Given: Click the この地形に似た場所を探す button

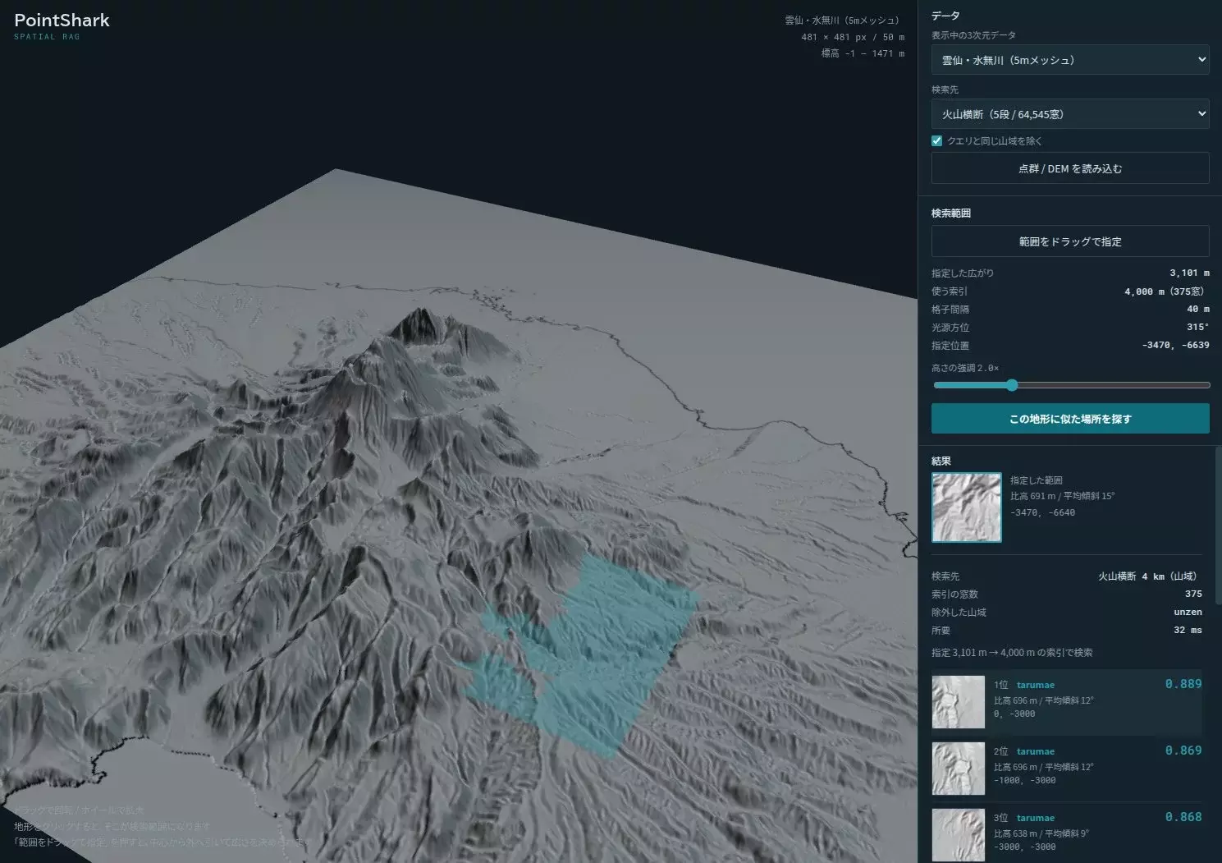Looking at the screenshot, I should pos(1069,419).
